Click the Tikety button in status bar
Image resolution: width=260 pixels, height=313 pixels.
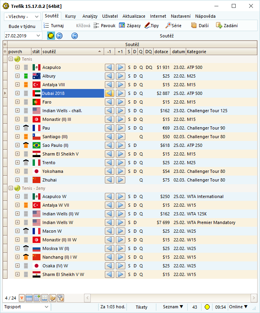pyautogui.click(x=141, y=307)
